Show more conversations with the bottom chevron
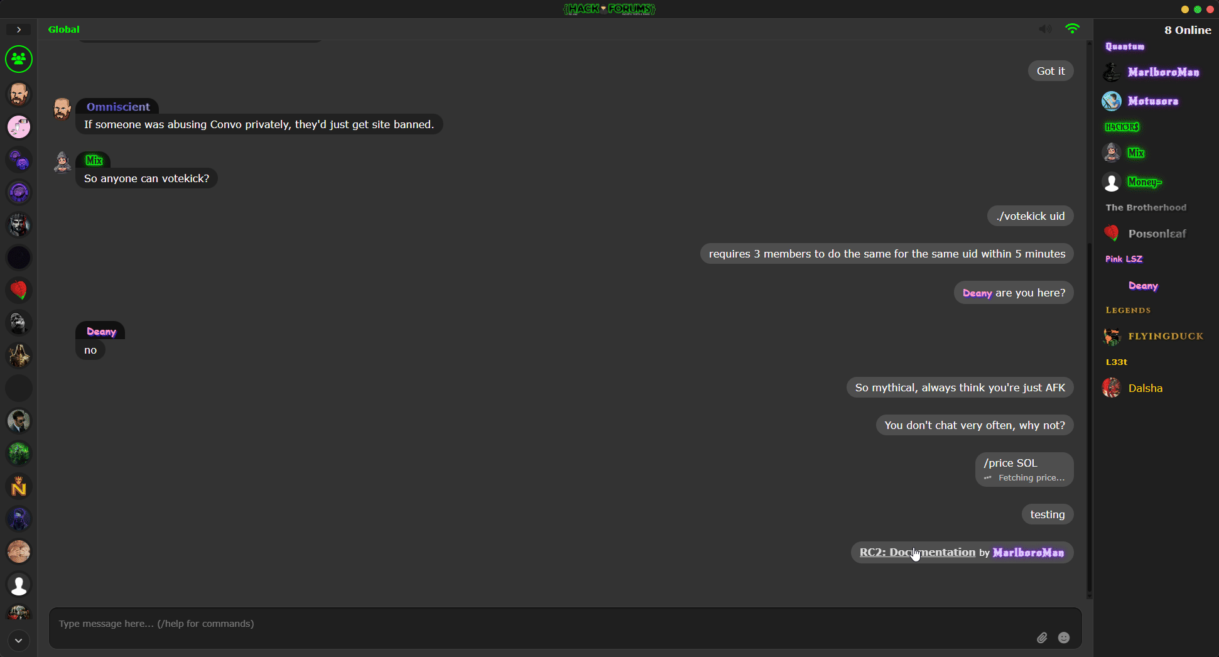1219x657 pixels. 19,641
